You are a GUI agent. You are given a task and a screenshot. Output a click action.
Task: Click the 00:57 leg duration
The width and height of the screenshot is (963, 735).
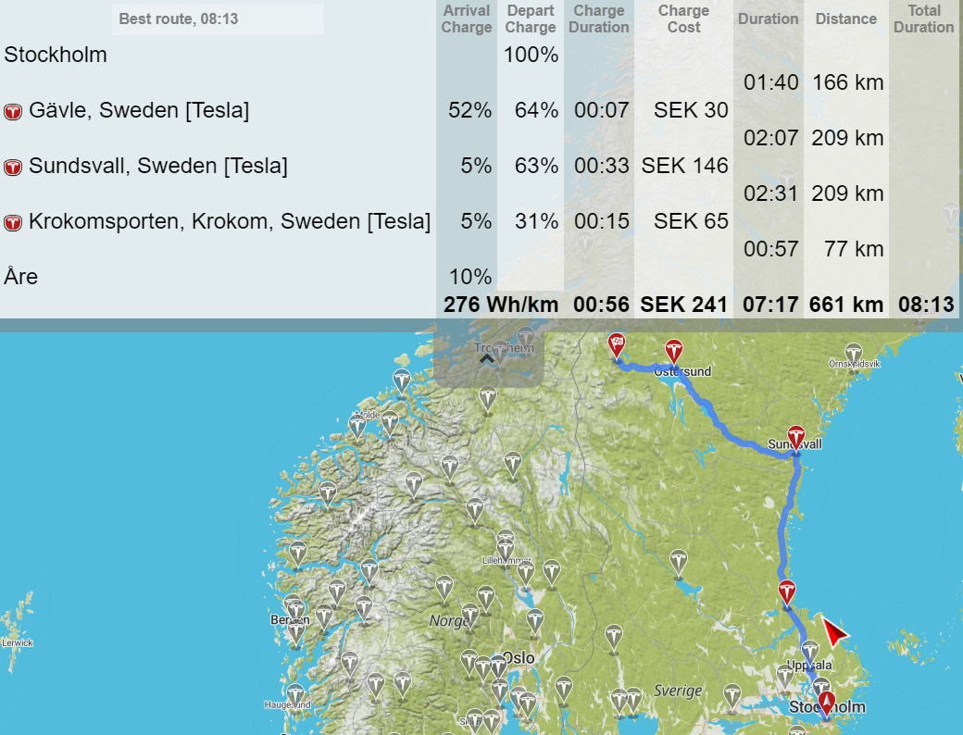[x=770, y=249]
